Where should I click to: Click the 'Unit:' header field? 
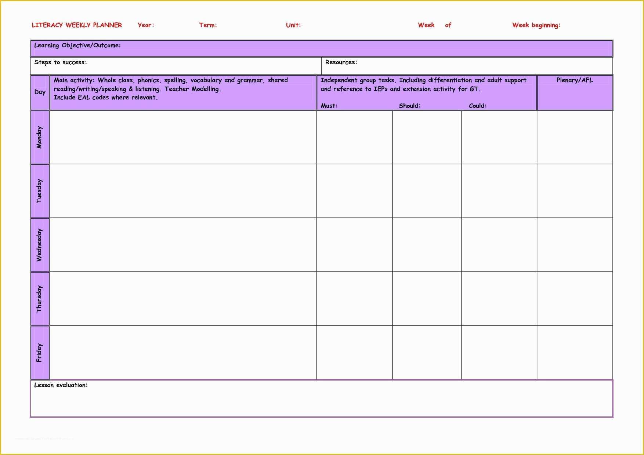click(293, 25)
